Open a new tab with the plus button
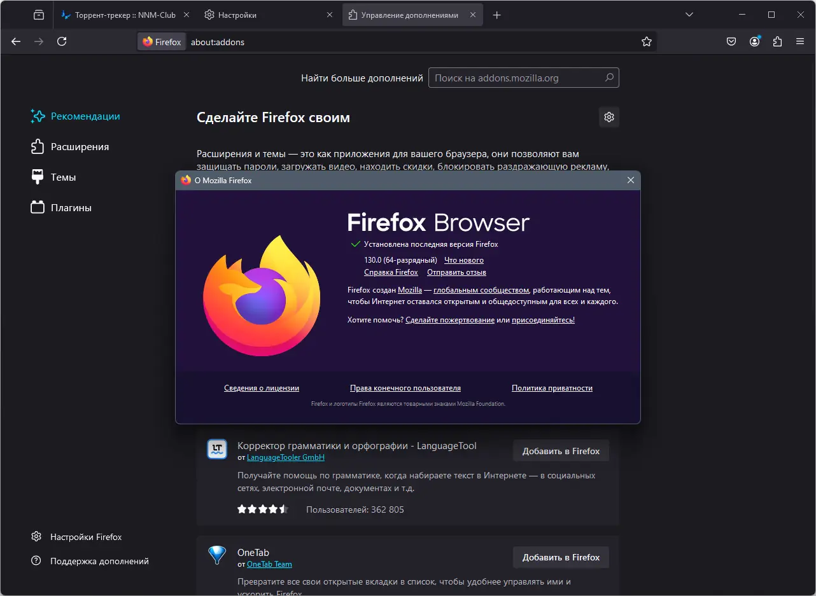816x596 pixels. coord(497,15)
